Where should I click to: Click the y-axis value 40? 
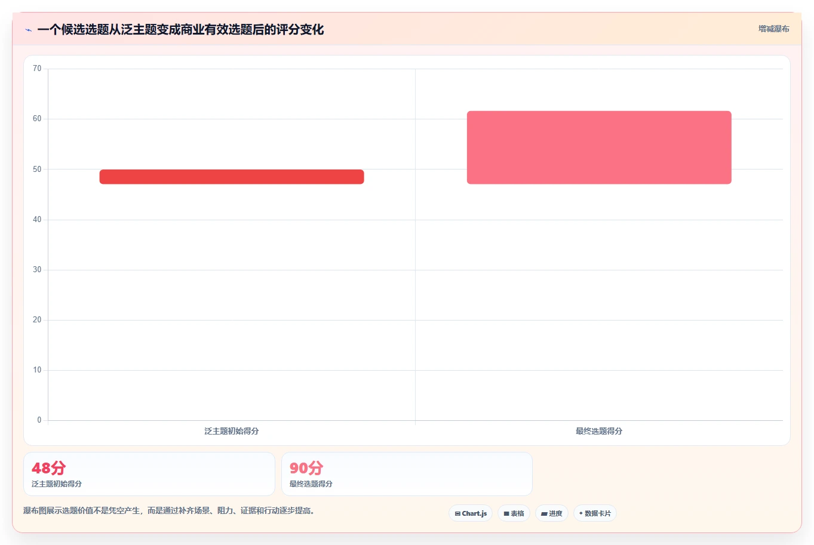point(37,220)
